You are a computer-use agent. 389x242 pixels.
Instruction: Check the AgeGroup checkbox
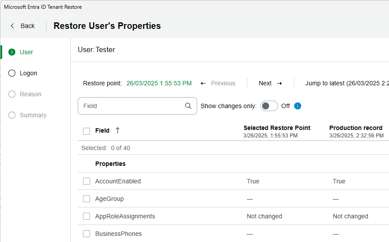click(86, 199)
